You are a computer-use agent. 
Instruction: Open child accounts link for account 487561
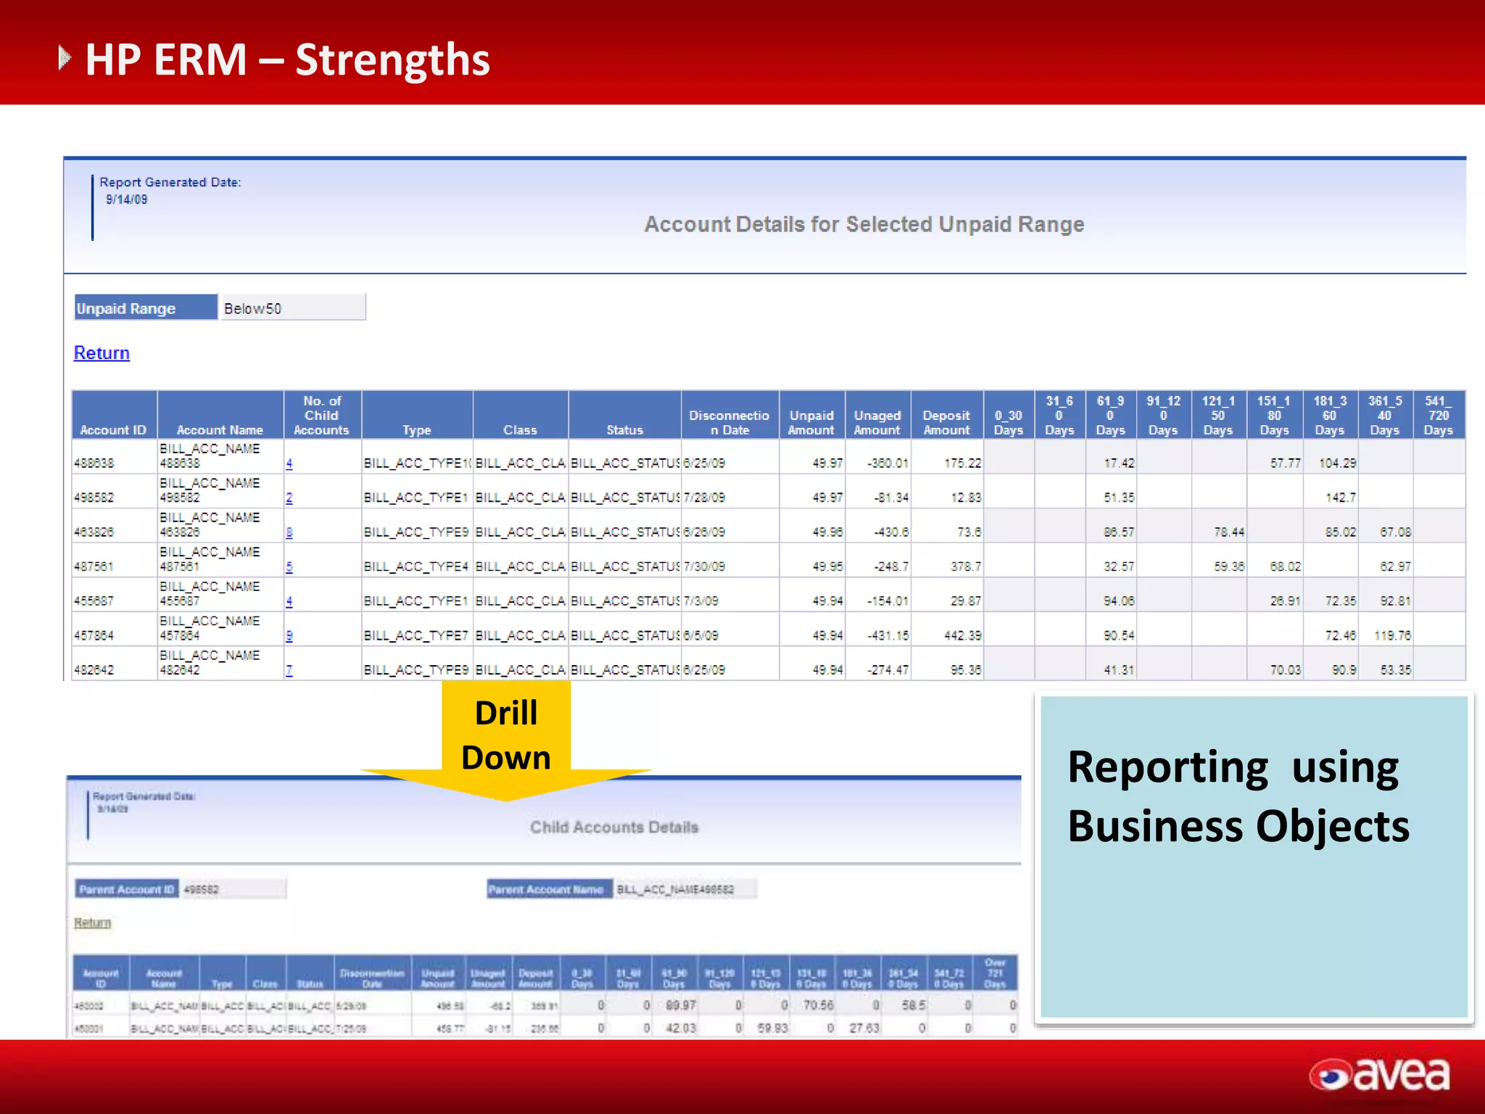pyautogui.click(x=289, y=567)
